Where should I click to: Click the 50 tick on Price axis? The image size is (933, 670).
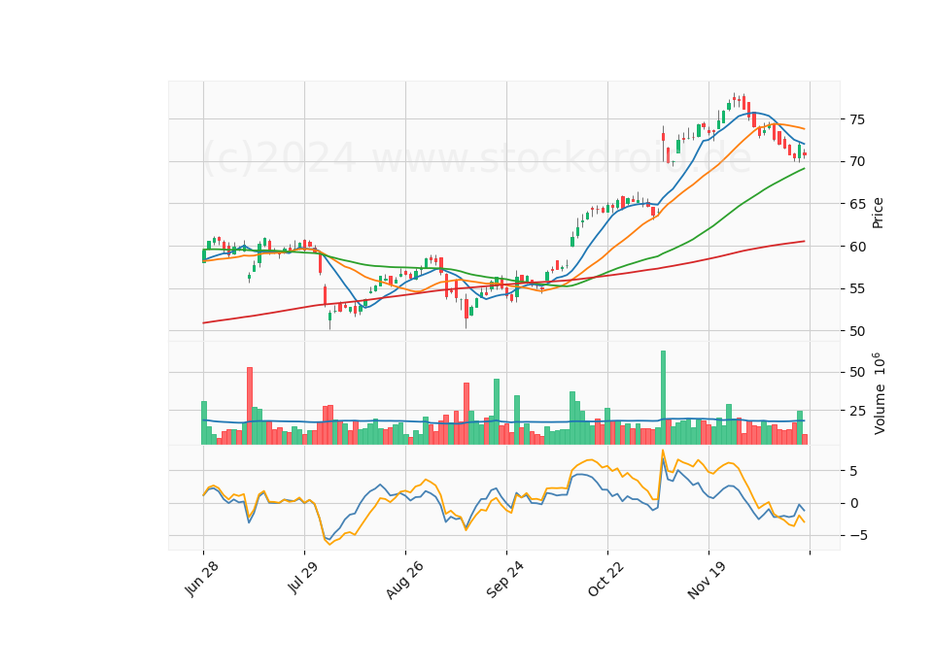[857, 331]
